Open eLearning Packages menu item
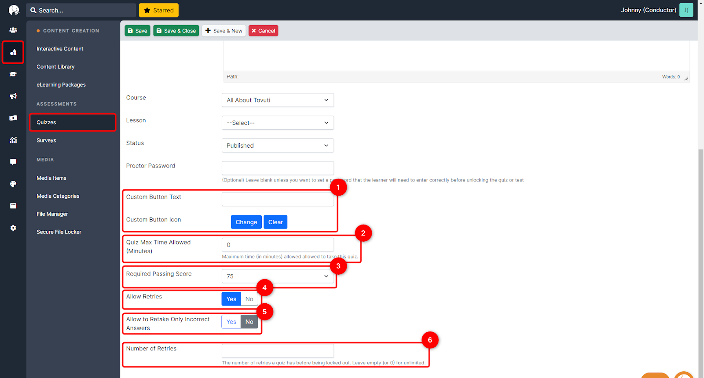 61,85
